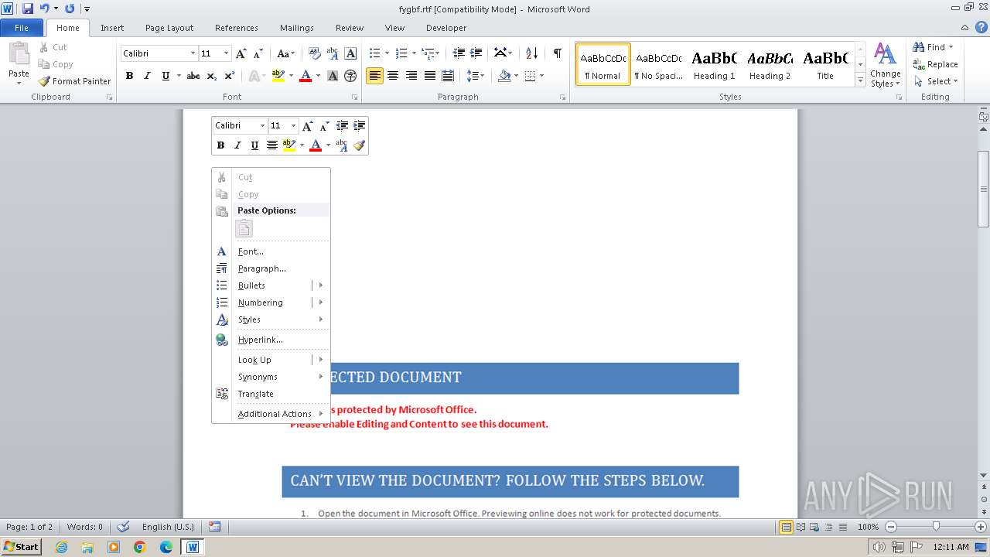Open the Insert ribbon tab

pyautogui.click(x=112, y=28)
